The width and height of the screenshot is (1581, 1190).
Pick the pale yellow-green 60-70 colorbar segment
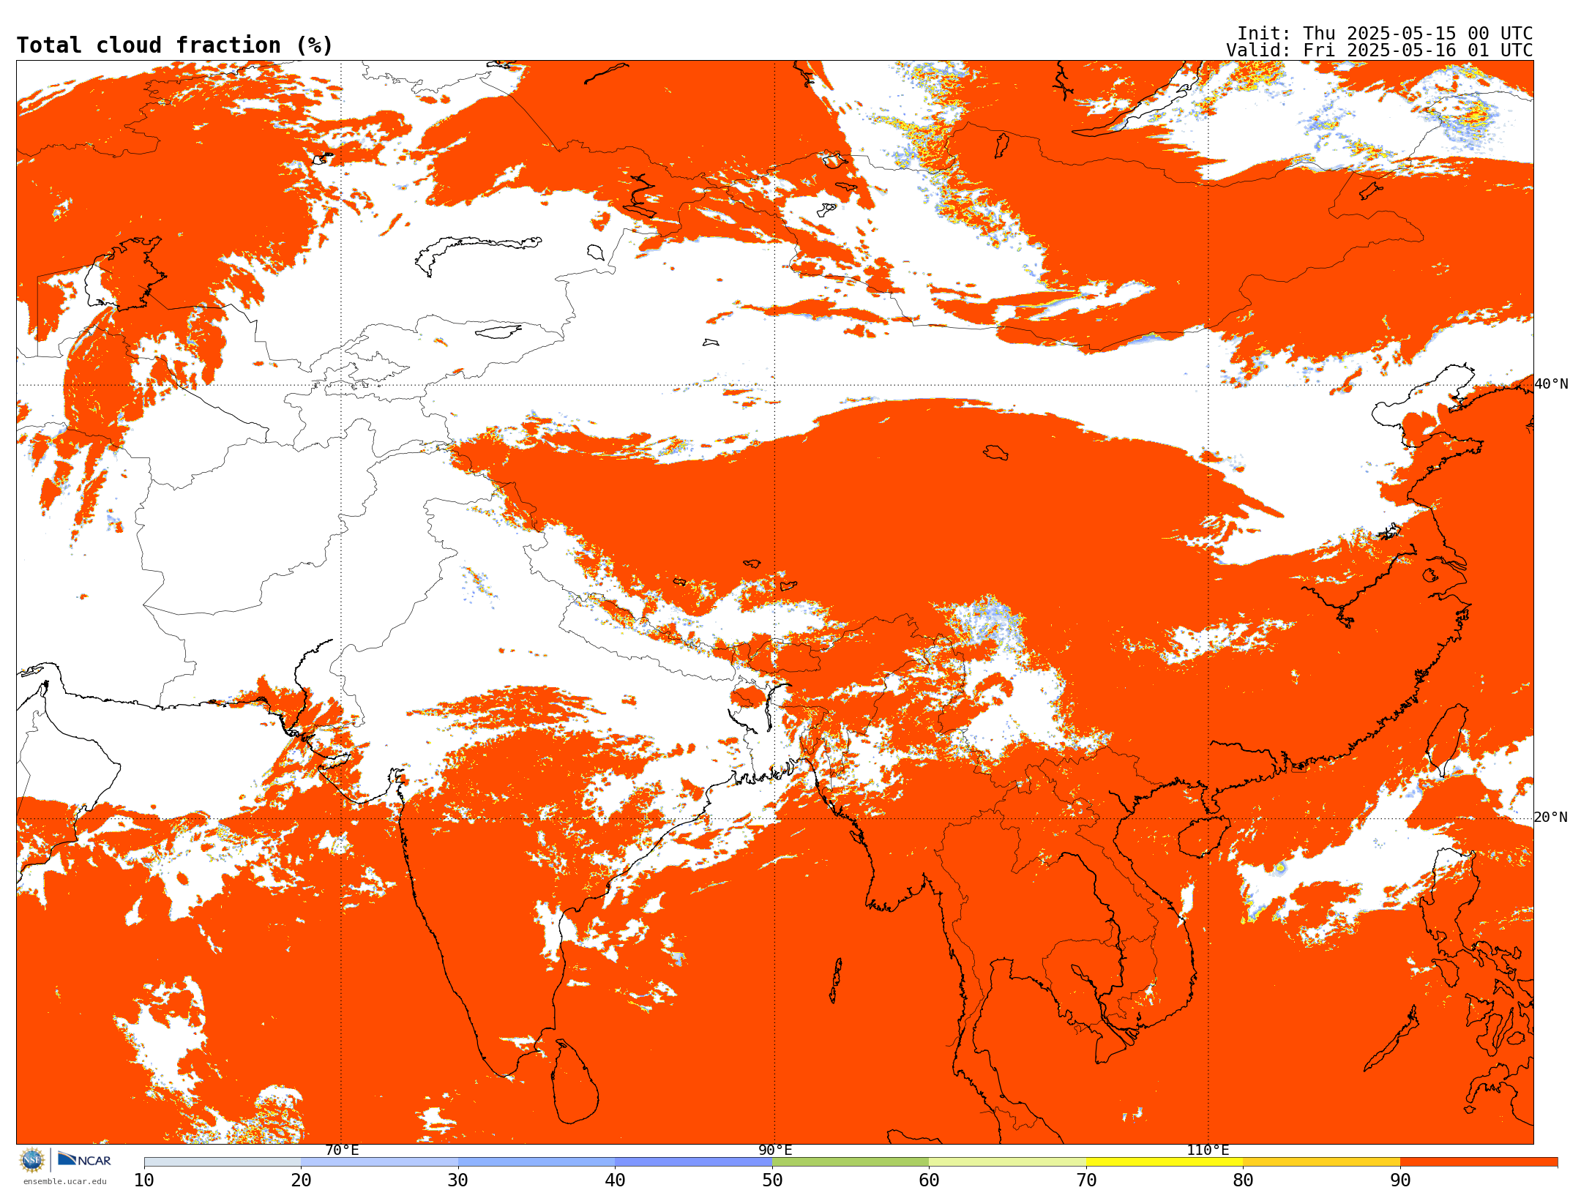1007,1162
